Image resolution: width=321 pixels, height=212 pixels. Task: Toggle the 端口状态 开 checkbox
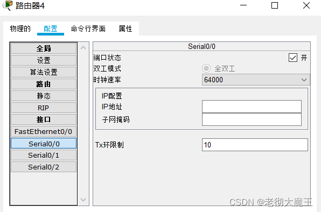(293, 58)
